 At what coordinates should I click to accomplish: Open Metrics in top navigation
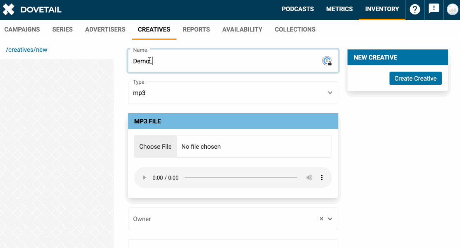point(340,9)
